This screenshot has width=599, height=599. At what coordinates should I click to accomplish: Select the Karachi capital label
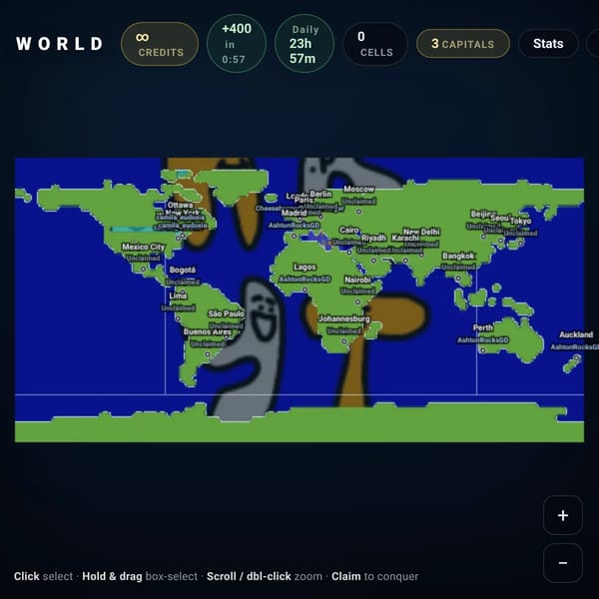click(x=405, y=238)
